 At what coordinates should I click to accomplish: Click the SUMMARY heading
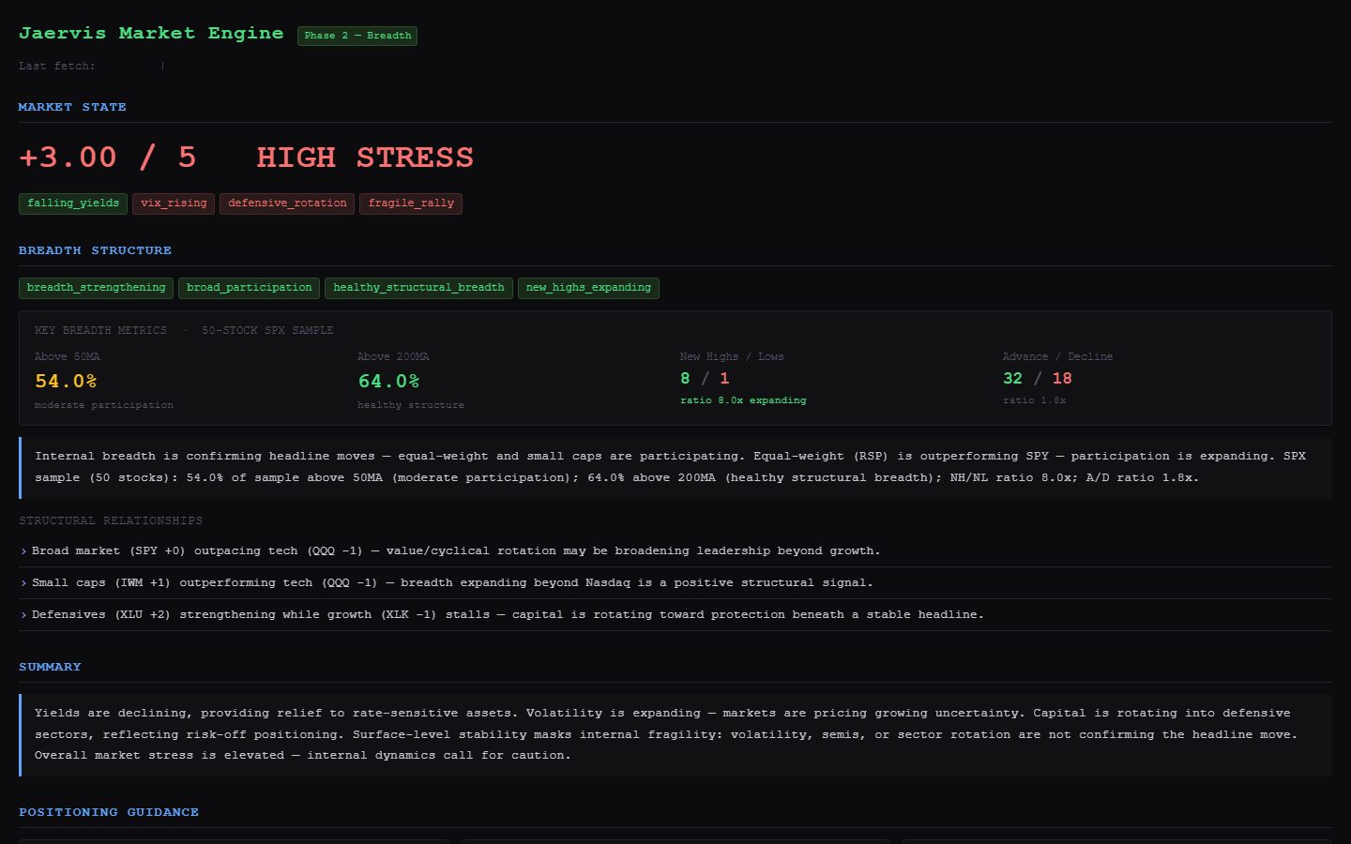tap(50, 667)
